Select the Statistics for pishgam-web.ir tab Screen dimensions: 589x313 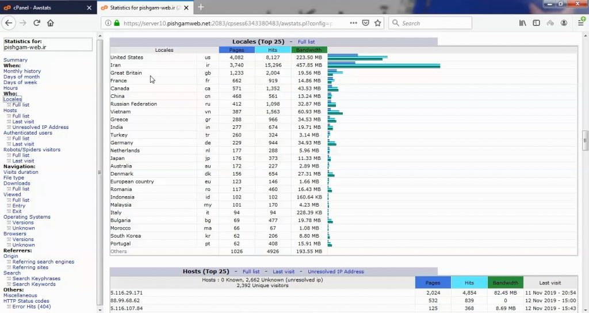pos(145,7)
